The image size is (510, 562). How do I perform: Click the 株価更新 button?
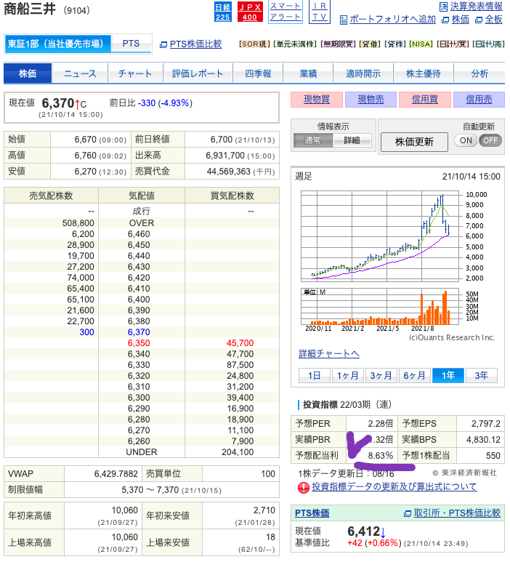[x=414, y=142]
